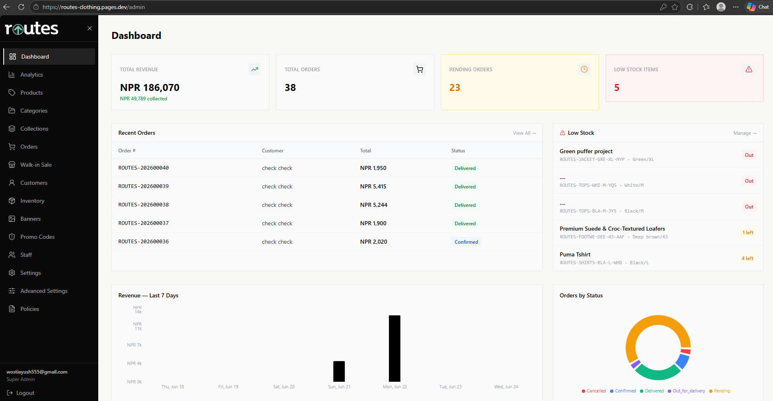
Task: Toggle Out_for_delivery legend entry
Action: pos(686,391)
